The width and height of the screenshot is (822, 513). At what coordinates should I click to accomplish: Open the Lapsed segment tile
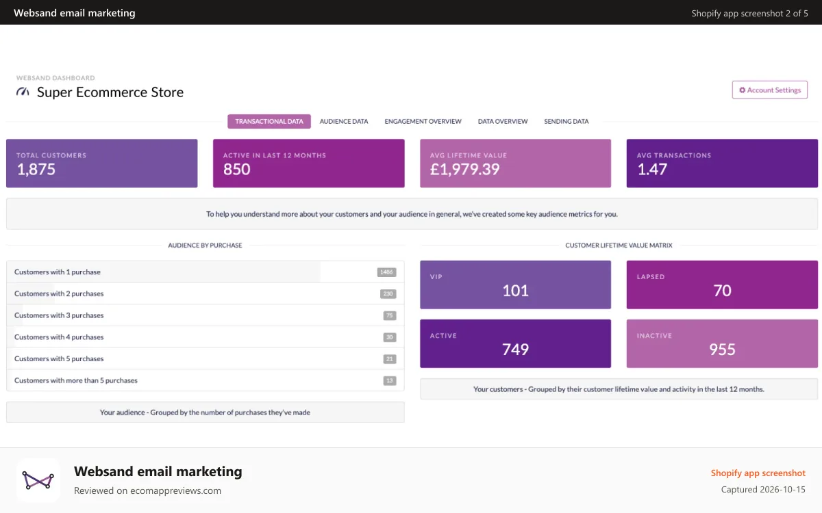click(722, 285)
